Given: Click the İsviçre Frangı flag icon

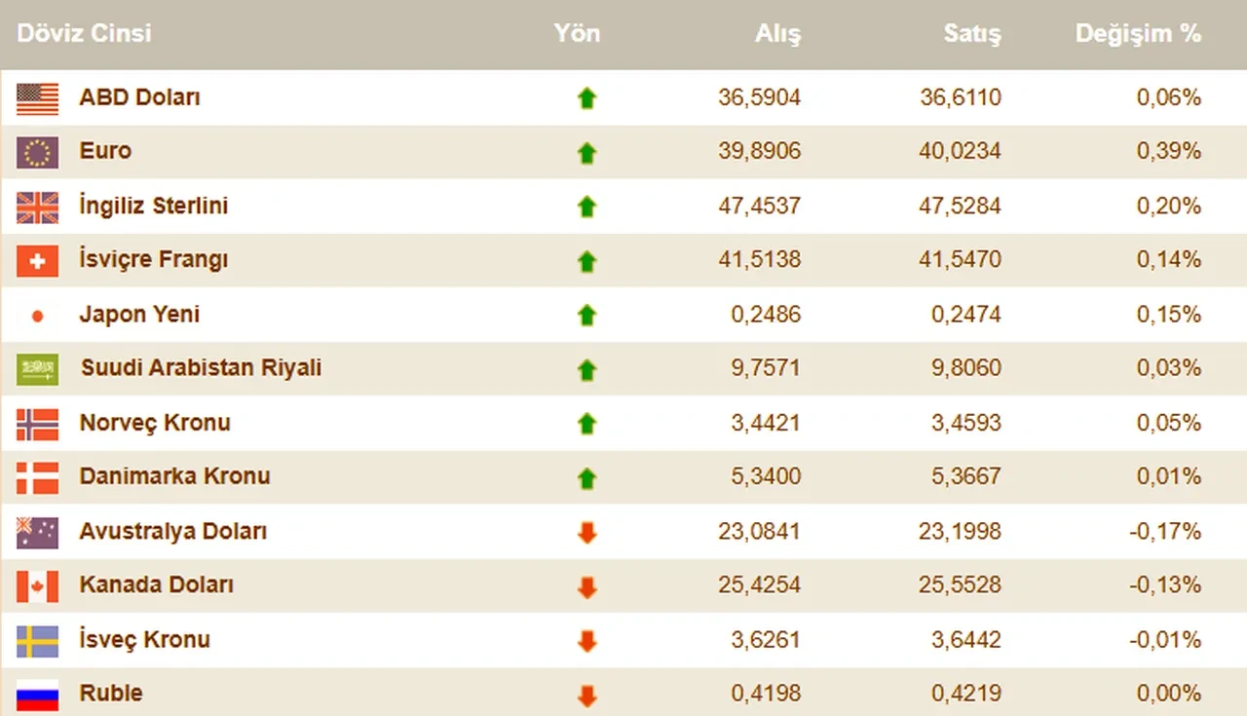Looking at the screenshot, I should coord(37,261).
